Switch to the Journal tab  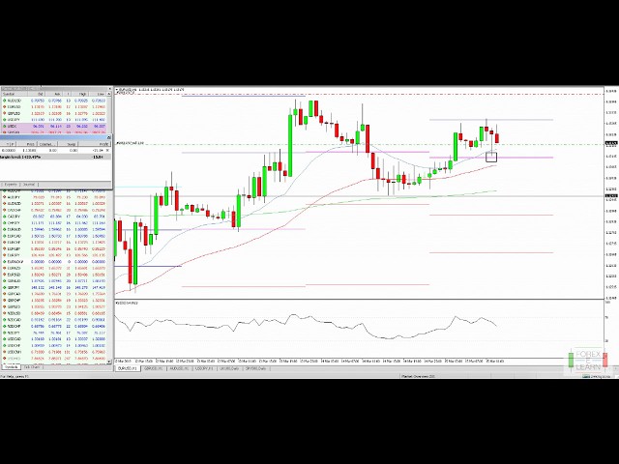click(x=29, y=184)
